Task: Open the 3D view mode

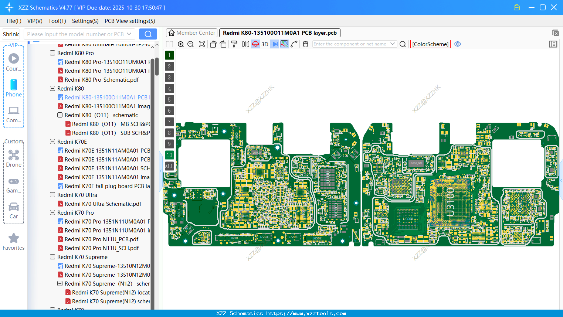Action: coord(264,44)
